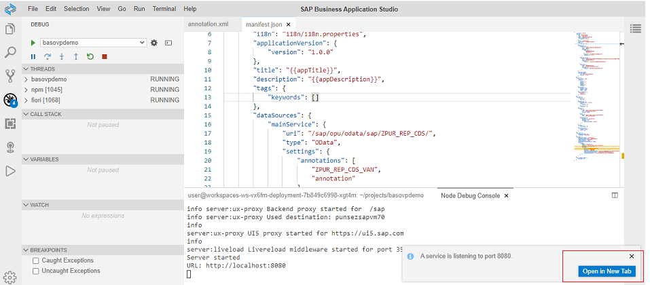Screen dimensions: 650x285
Task: Open the Debug view bug icon
Action: [10, 100]
